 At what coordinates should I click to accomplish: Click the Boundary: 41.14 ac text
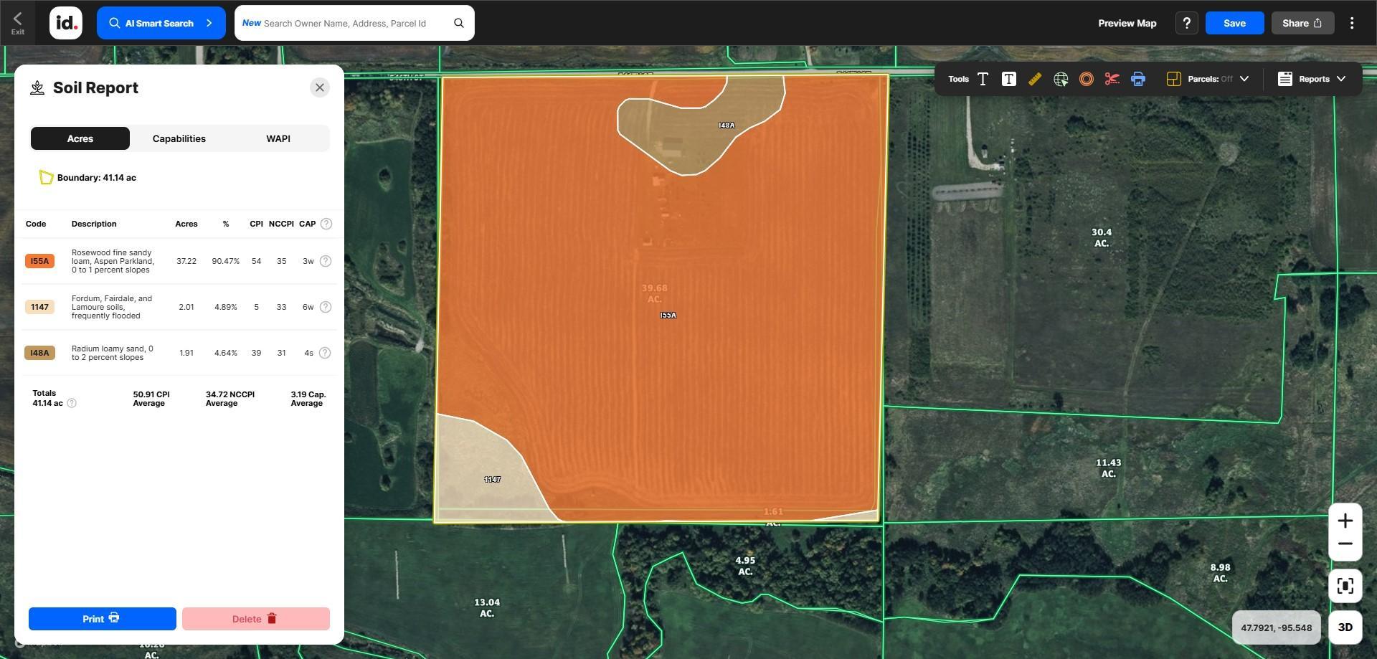click(x=96, y=177)
